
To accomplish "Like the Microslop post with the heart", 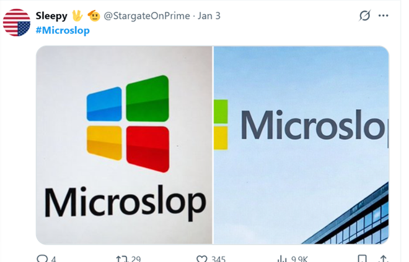I will 202,258.
